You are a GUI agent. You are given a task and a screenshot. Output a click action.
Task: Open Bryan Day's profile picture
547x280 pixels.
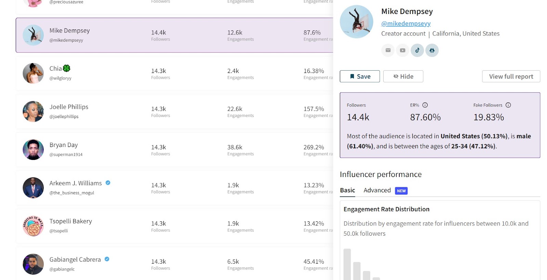(33, 150)
